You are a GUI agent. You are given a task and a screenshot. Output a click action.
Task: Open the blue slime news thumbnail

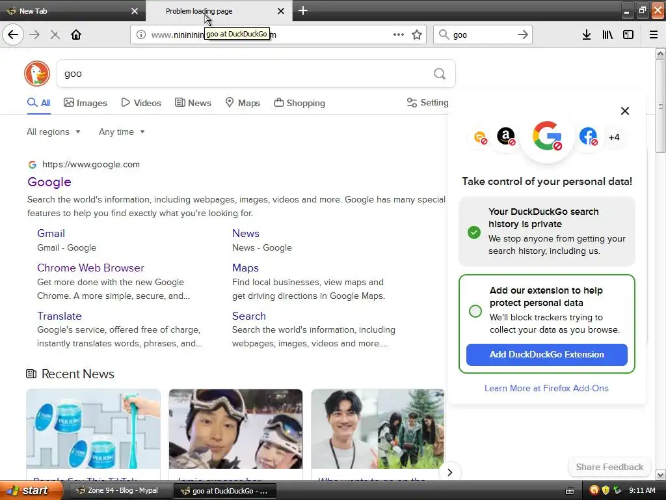pos(94,429)
